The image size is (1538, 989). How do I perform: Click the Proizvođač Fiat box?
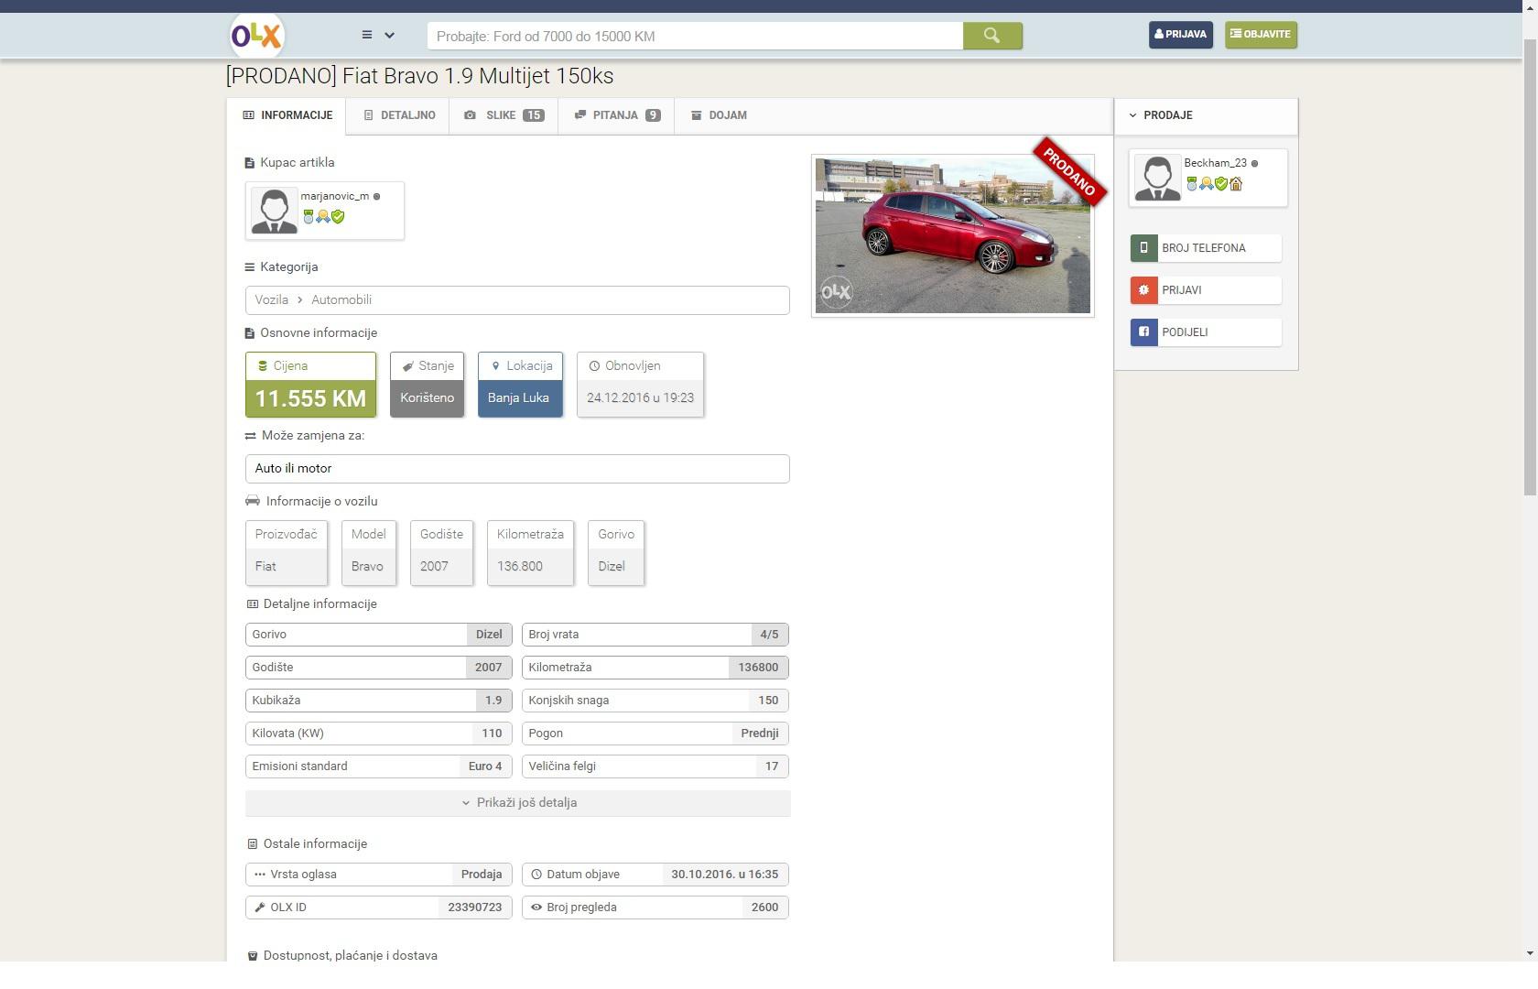pos(286,553)
